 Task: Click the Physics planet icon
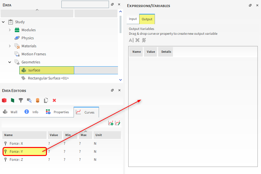17,38
